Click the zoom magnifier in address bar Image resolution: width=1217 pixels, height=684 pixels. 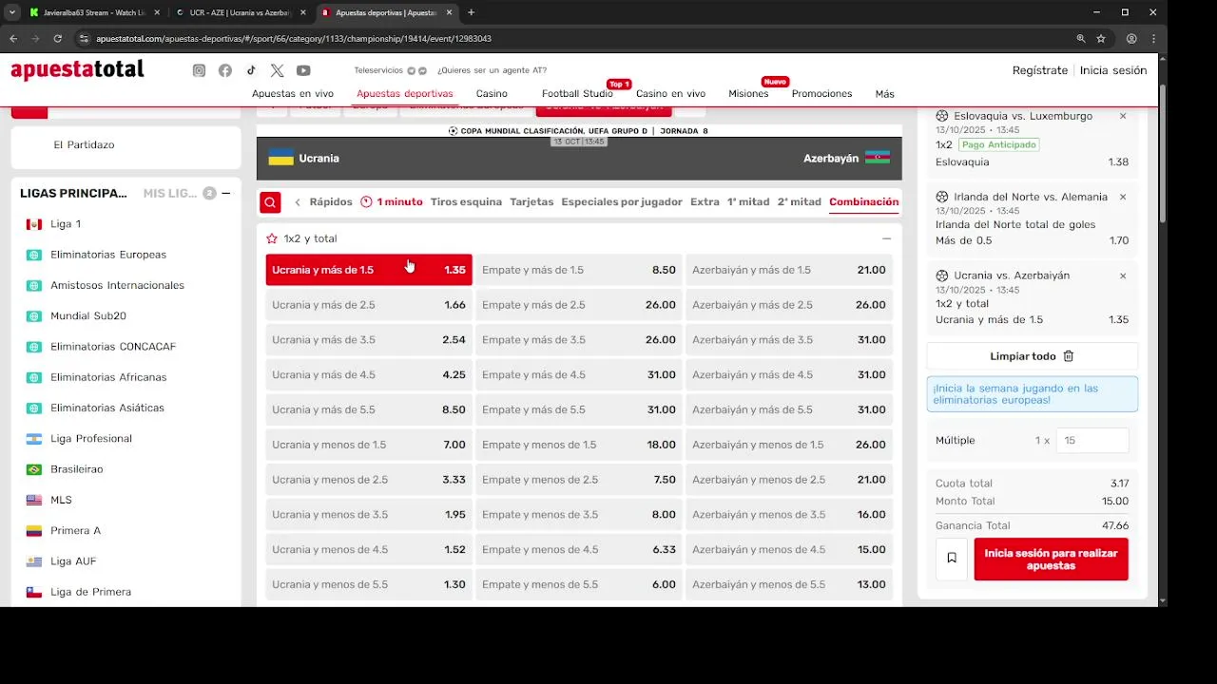(1081, 39)
